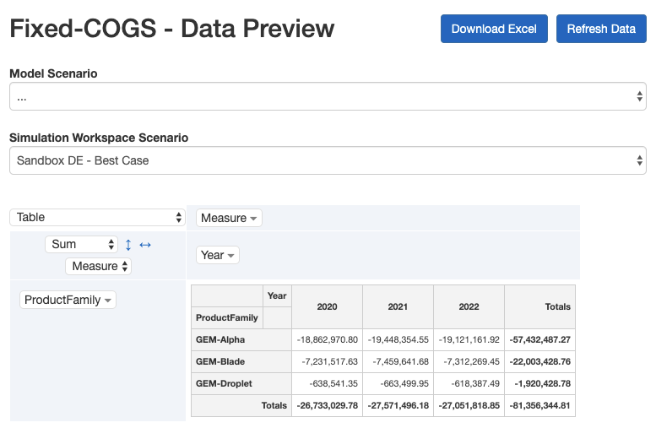Open the Measure attribute filter triangle
The image size is (656, 428).
pos(255,219)
